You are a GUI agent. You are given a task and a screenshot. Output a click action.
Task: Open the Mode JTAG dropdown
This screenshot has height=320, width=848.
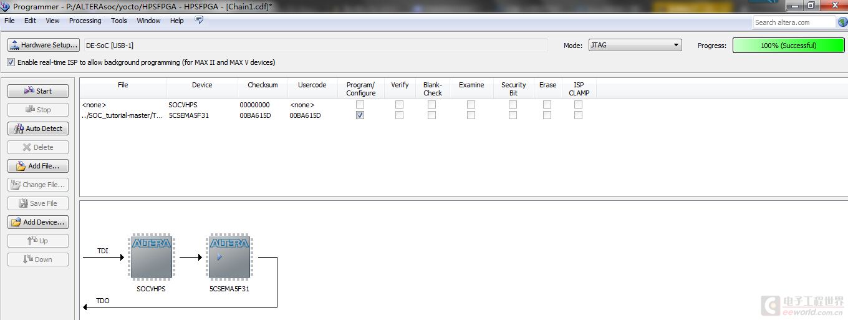coord(635,45)
